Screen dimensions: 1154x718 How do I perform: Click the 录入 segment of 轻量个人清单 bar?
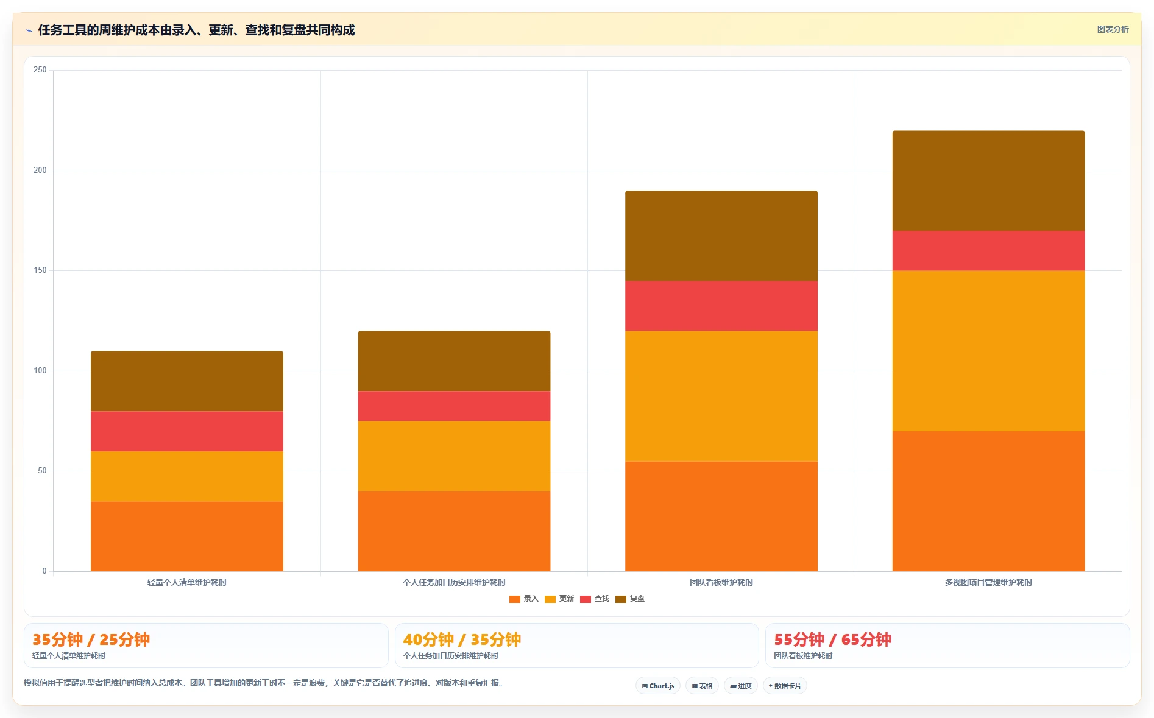(187, 537)
